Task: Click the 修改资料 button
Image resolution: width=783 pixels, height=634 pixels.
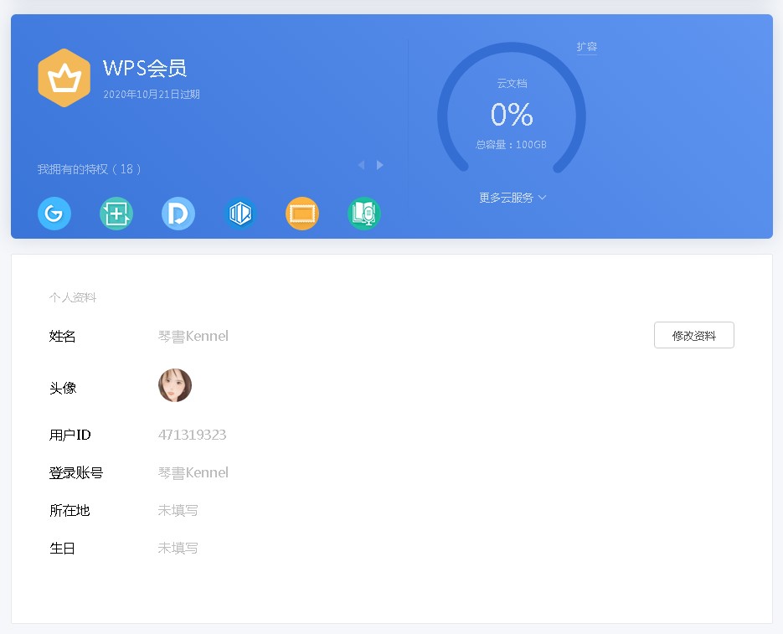Action: pos(694,335)
